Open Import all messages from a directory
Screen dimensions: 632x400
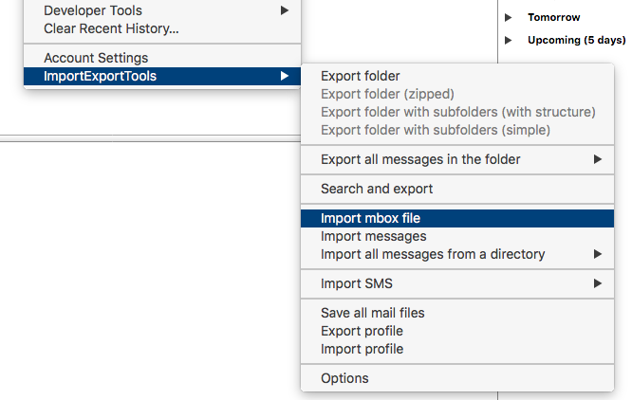433,254
